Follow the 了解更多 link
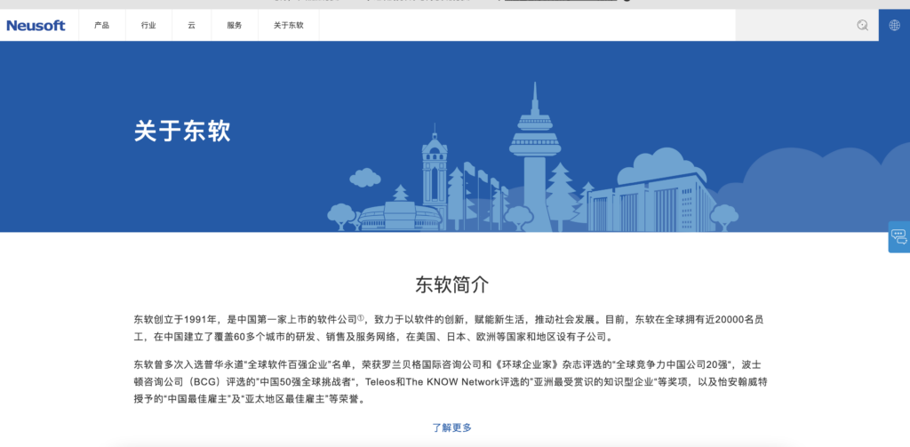 (x=452, y=427)
